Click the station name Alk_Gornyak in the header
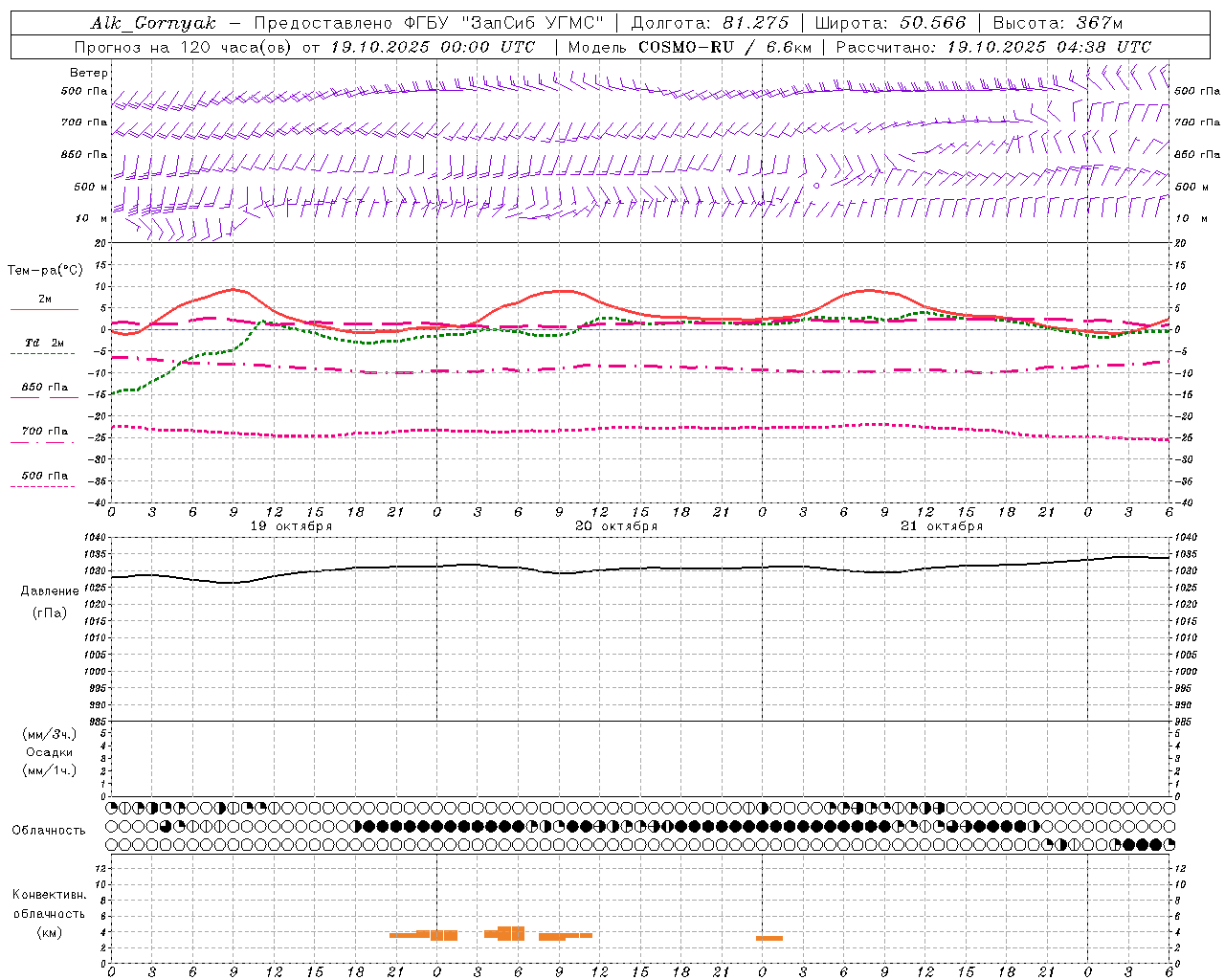Screen dimensions: 1225x980 [x=153, y=23]
